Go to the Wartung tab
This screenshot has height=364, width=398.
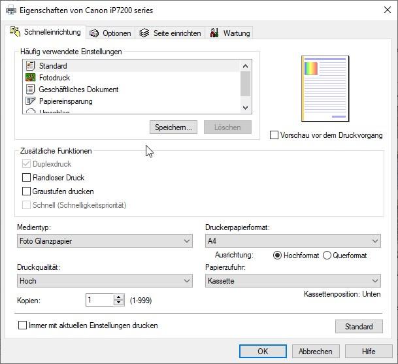coord(229,33)
